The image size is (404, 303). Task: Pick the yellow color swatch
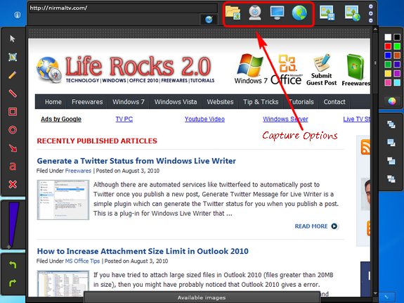[x=388, y=74]
